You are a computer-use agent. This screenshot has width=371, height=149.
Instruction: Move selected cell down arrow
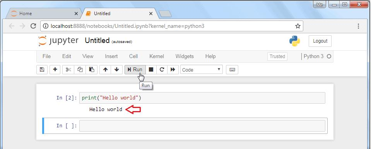pos(117,70)
